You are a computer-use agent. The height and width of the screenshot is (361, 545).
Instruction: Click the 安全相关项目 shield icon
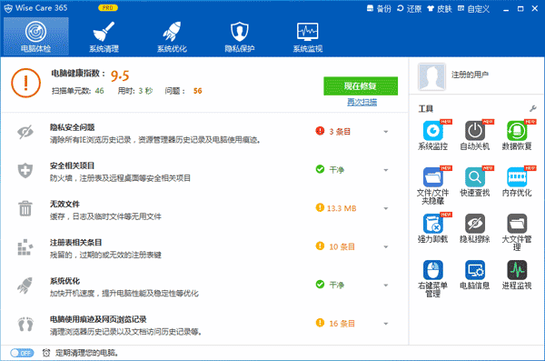(x=25, y=171)
